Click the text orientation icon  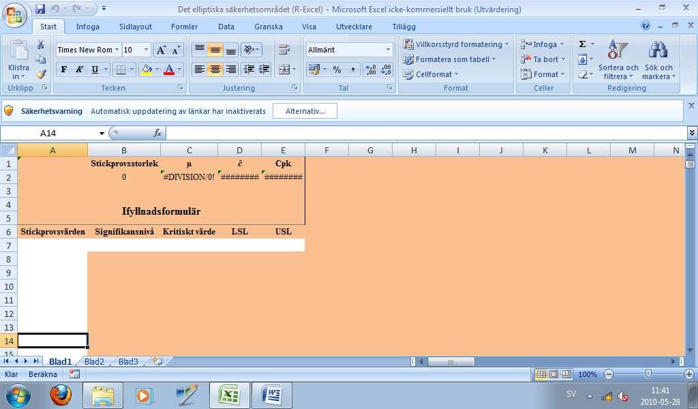(x=251, y=49)
